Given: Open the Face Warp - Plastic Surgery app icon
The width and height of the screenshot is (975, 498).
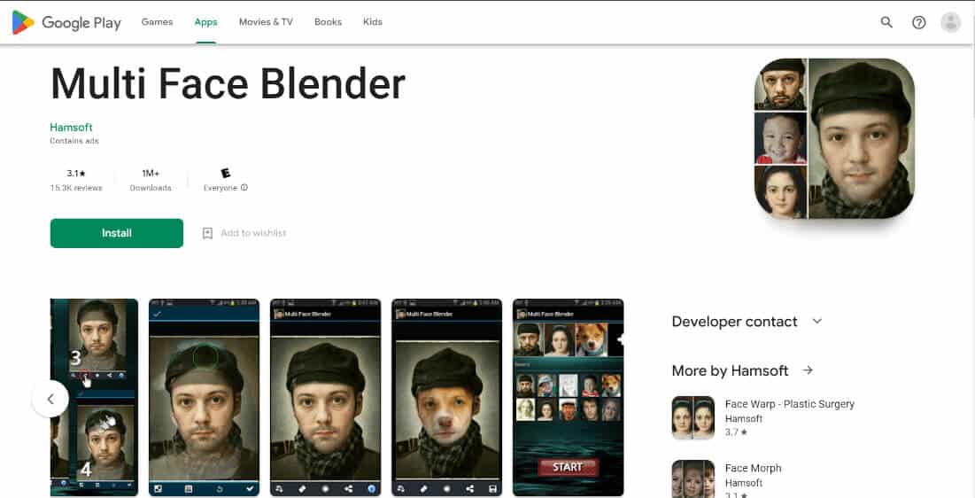Looking at the screenshot, I should (693, 417).
